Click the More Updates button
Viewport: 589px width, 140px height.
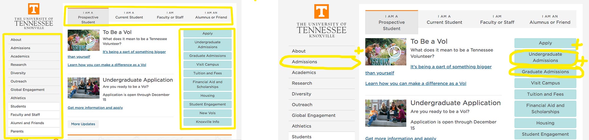pyautogui.click(x=83, y=124)
